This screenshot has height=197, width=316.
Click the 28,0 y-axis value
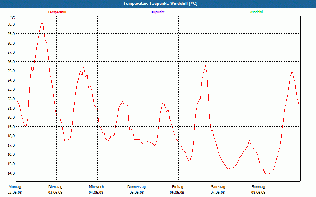11,43
